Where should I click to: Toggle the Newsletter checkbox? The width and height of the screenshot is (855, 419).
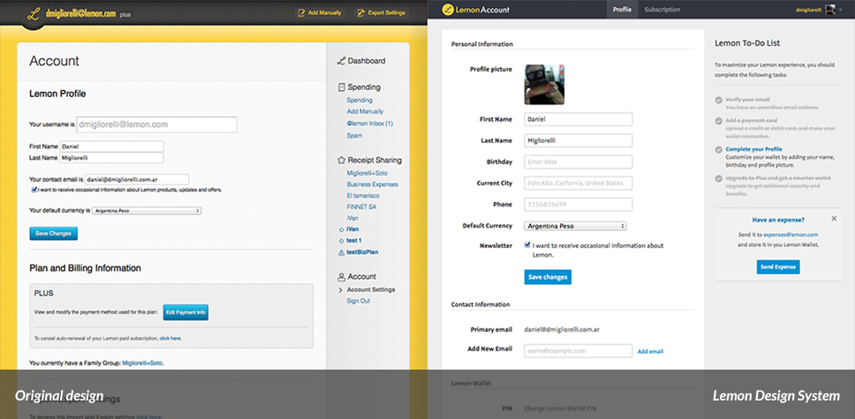[526, 245]
